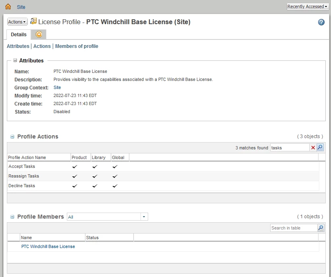The width and height of the screenshot is (331, 277).
Task: Jump to Attributes section link
Action: (18, 46)
